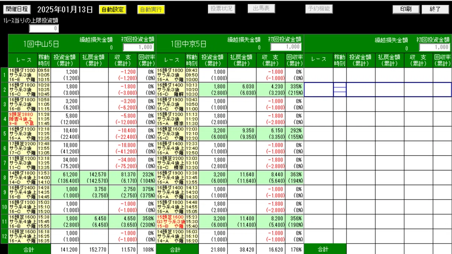Click the 10,400 investment cell
Screen dimensions: 452x254
coord(66,134)
